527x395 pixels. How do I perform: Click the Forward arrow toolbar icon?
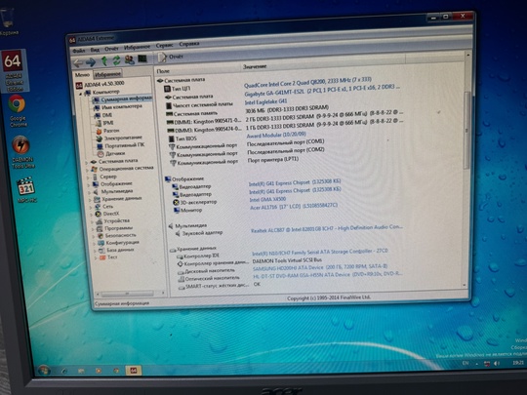coord(91,62)
